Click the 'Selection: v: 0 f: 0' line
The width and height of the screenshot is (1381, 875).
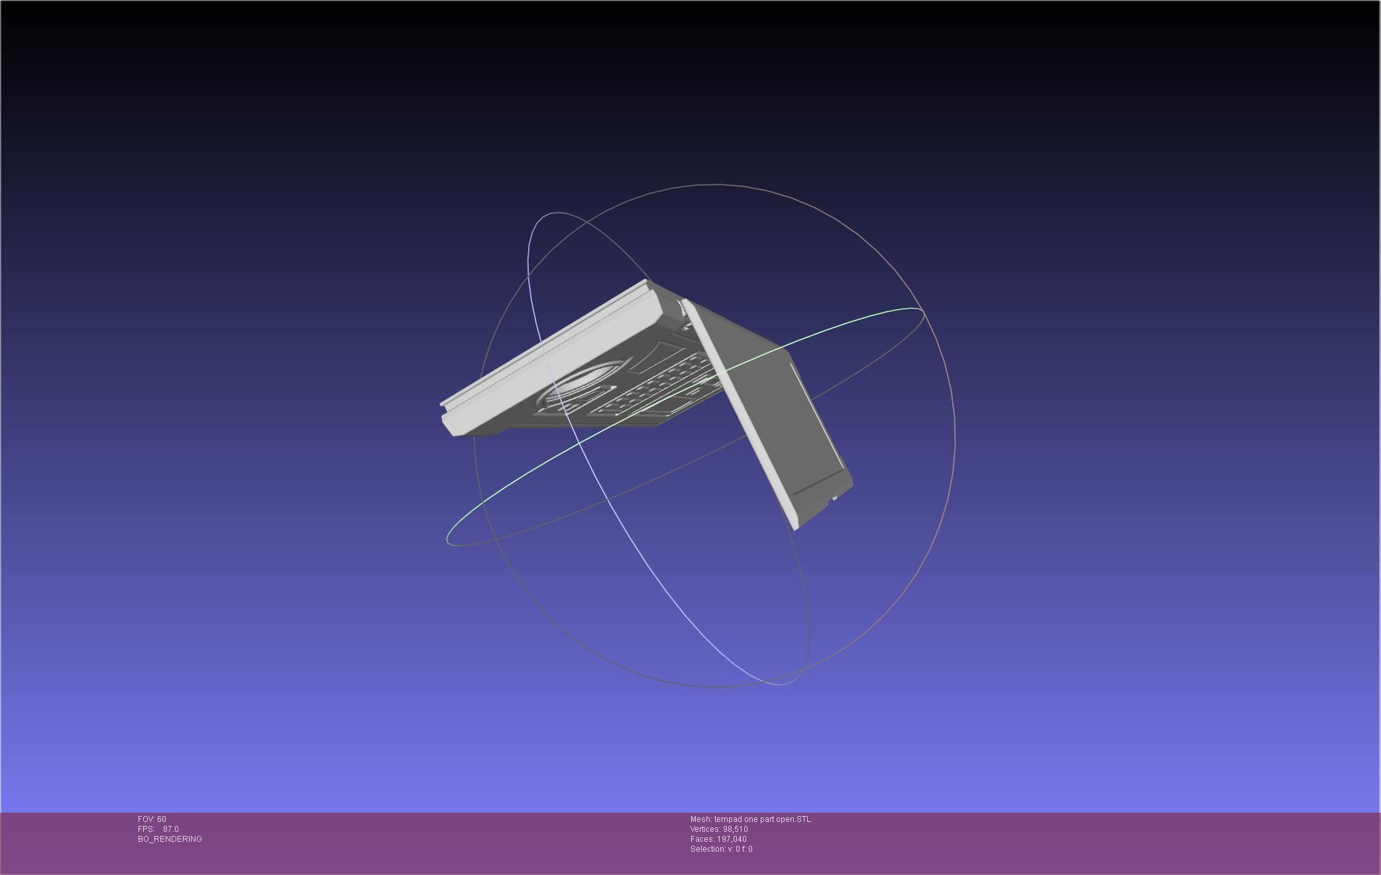tap(721, 849)
